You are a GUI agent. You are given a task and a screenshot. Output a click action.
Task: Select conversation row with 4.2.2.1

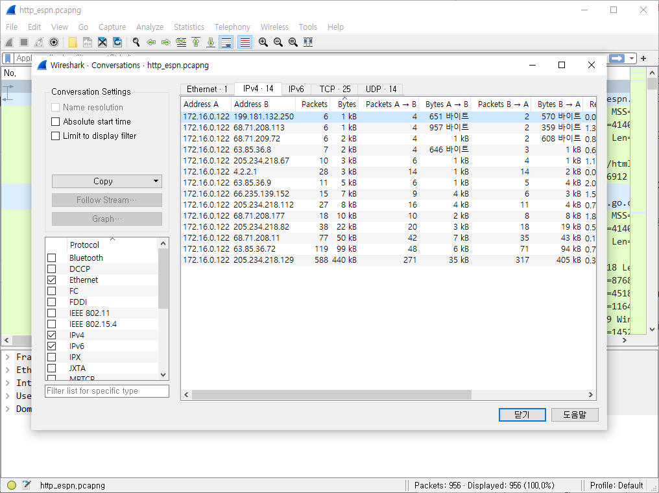[389, 172]
